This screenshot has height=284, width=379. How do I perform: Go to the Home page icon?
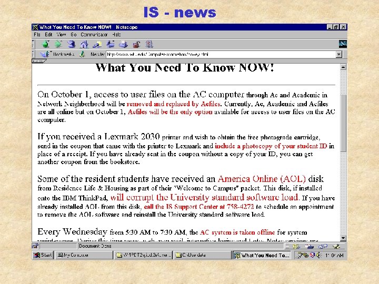click(x=84, y=44)
